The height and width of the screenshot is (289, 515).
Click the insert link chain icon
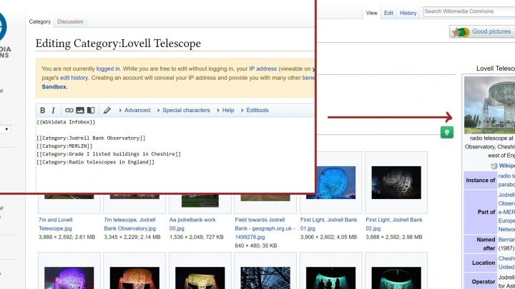69,111
